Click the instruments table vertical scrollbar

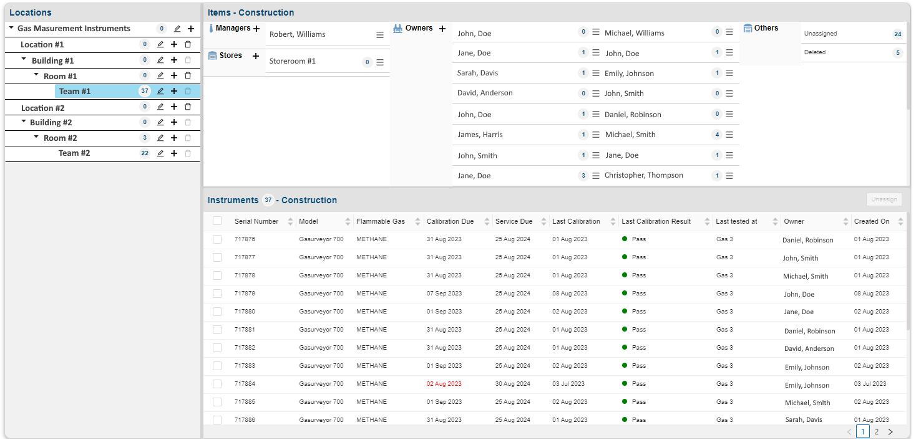click(909, 271)
